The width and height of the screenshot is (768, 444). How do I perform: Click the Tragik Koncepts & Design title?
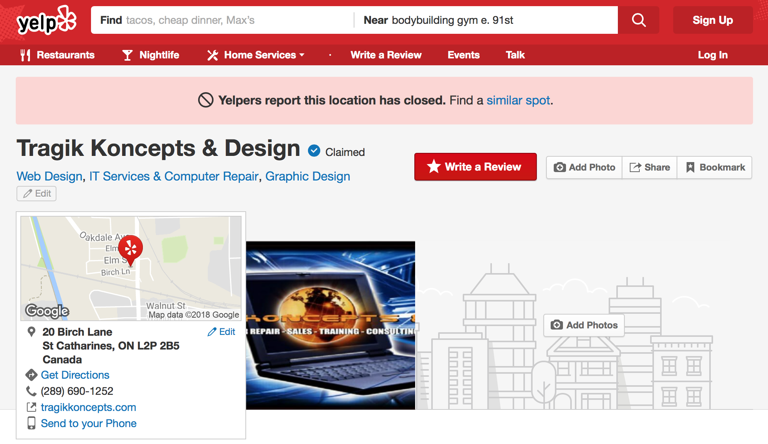coord(158,148)
